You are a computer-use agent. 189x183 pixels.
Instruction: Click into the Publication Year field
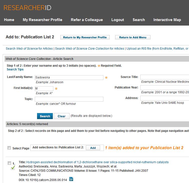point(164,87)
